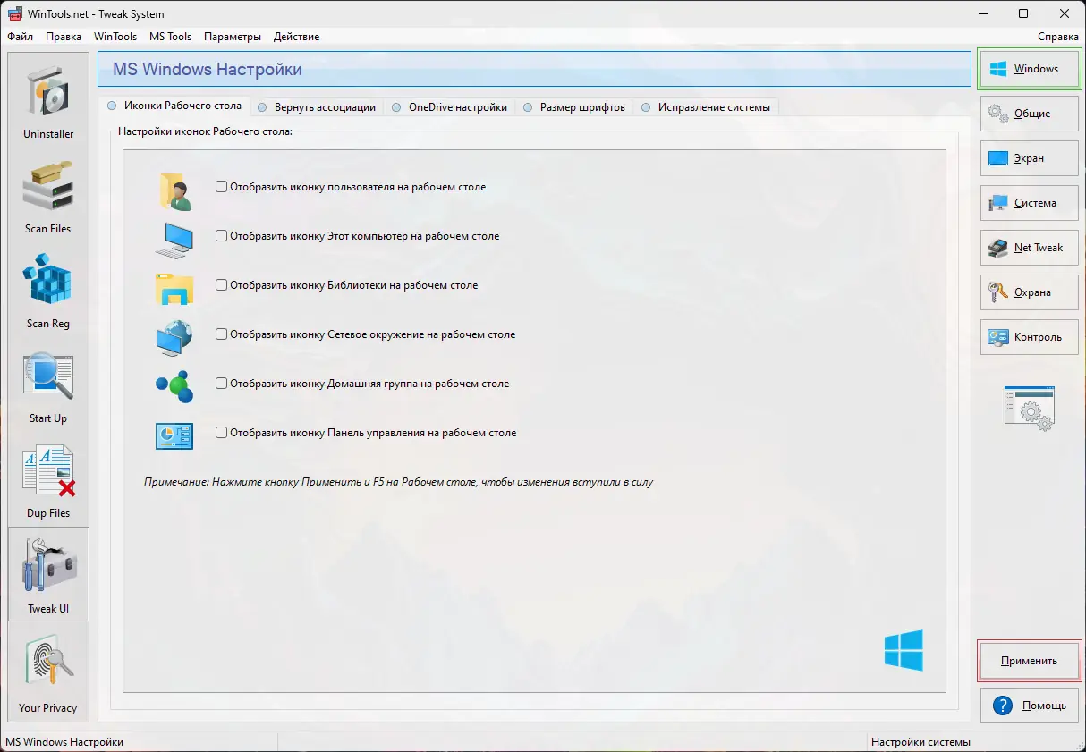1086x752 pixels.
Task: Open the Start Up magnifier icon
Action: click(48, 376)
